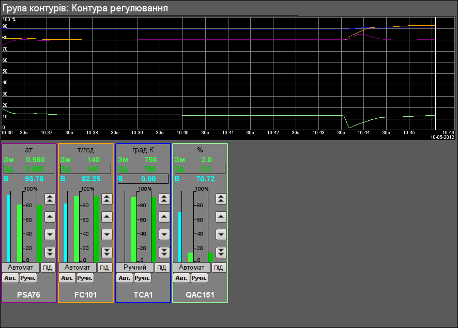The image size is (458, 328).
Task: Click FC101 single up arrow button
Action: click(x=107, y=217)
